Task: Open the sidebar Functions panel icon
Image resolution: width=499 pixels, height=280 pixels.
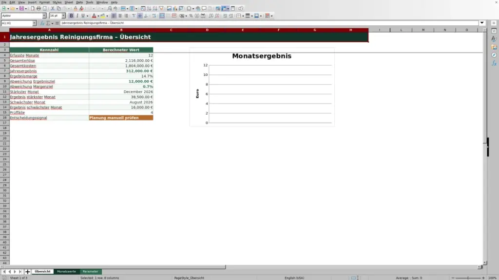Action: click(x=494, y=63)
